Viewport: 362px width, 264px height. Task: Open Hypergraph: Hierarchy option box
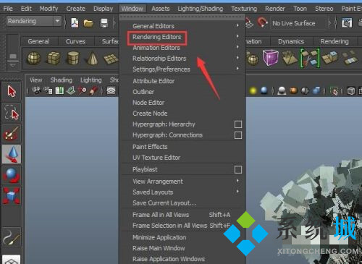coord(238,124)
